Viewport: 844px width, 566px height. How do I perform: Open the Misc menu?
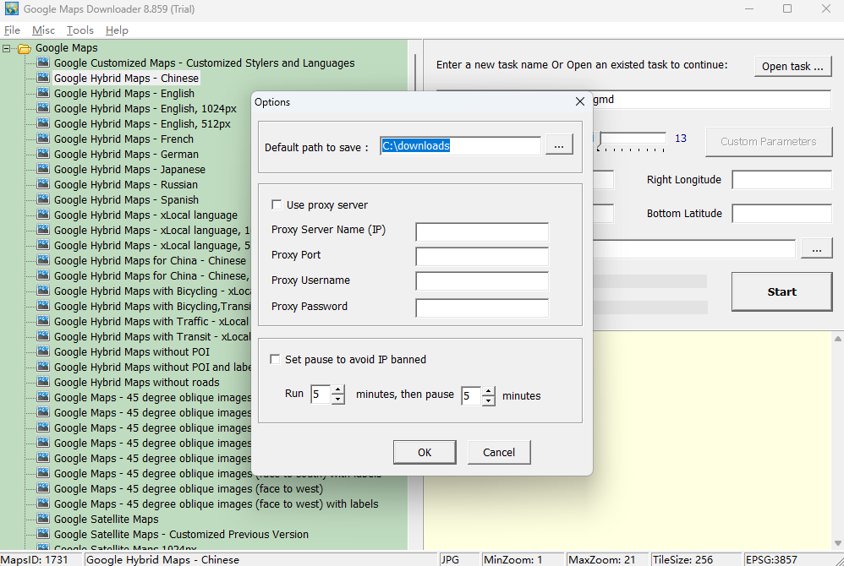coord(42,30)
